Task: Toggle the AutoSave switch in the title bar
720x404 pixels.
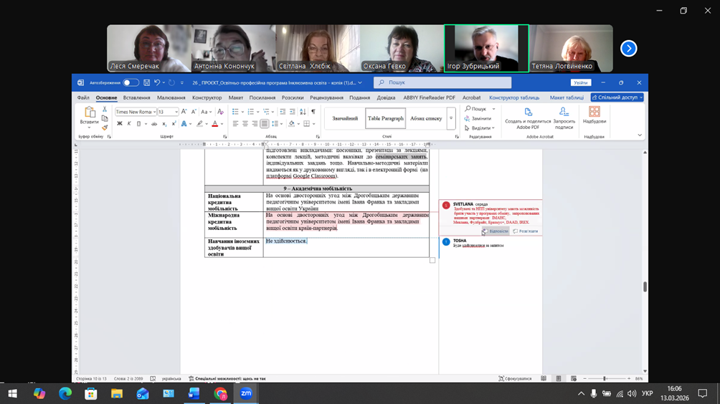Action: 131,83
